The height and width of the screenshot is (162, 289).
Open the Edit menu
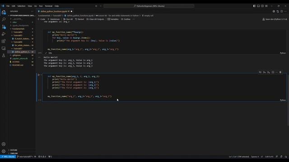(13, 6)
